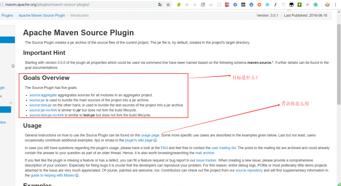Click the green slash pen extension icon

tap(275, 4)
